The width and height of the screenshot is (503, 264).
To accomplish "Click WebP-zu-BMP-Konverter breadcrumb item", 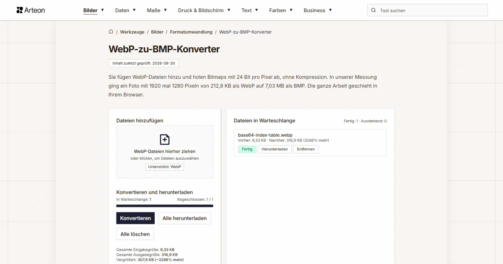I will pyautogui.click(x=245, y=32).
